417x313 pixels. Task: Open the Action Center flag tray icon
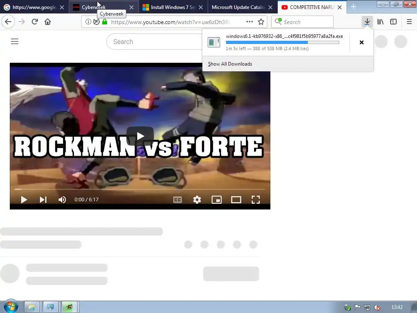(x=357, y=307)
